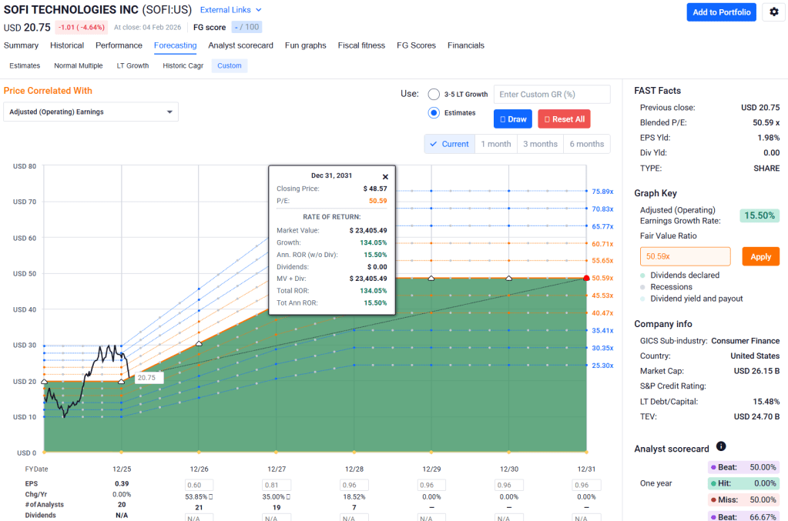
Task: Toggle Dividends declared legend dot
Action: pos(643,276)
